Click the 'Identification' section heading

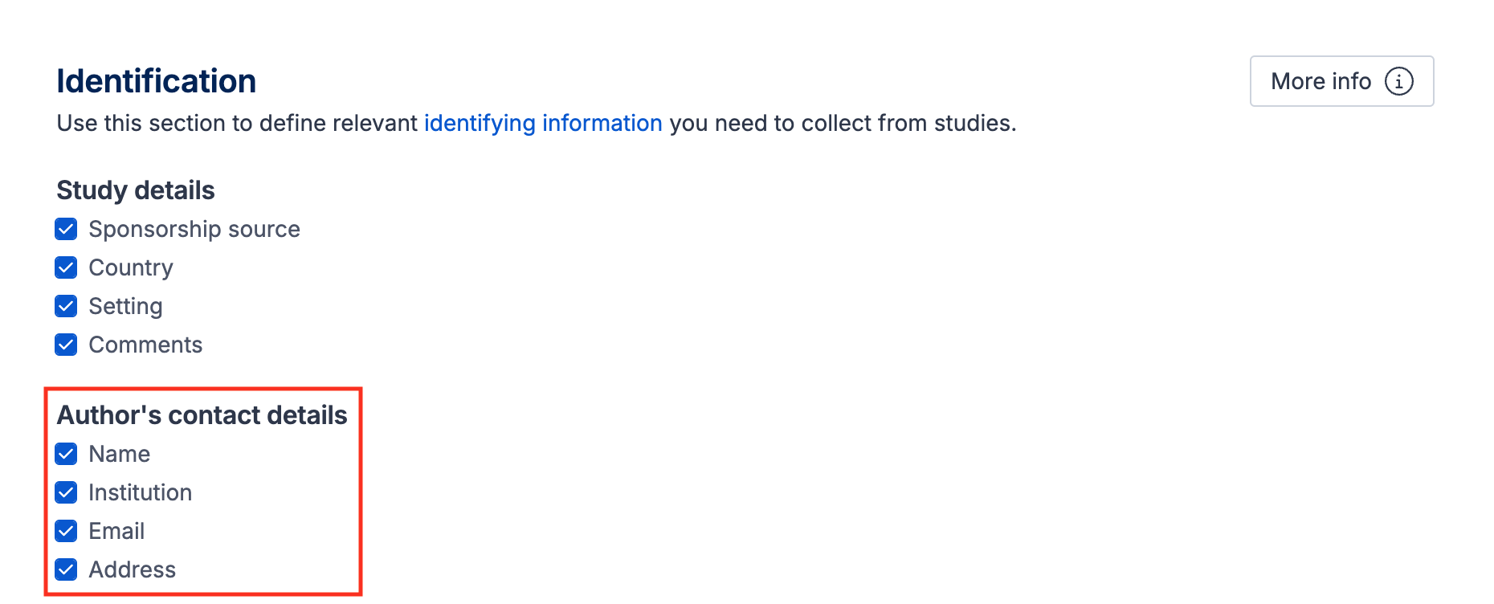[156, 81]
